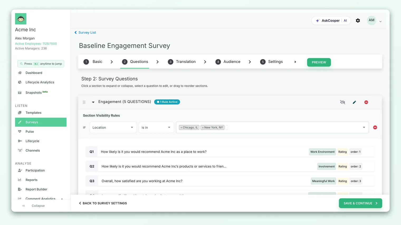
Task: Click Collapse sidebar label
Action: [38, 206]
